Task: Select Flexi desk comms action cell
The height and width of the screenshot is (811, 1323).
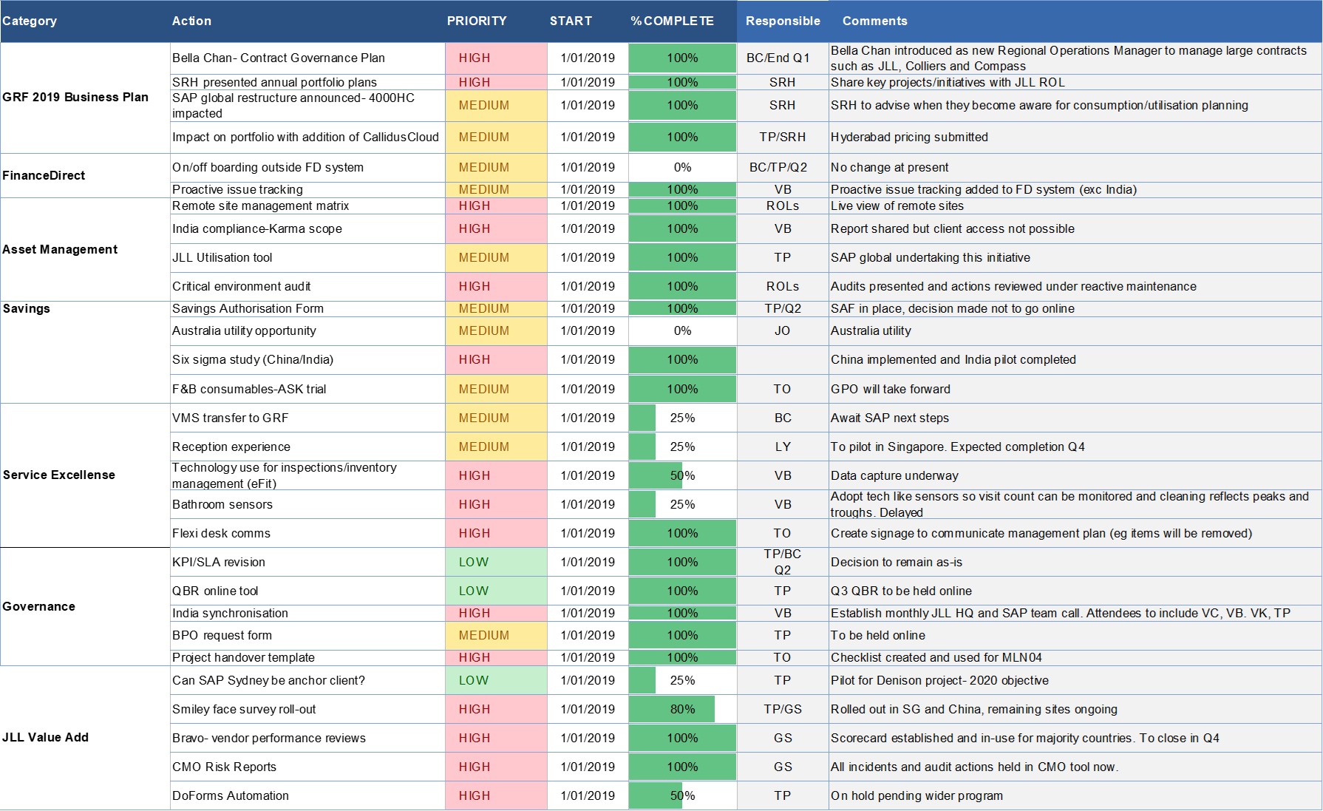Action: (307, 533)
